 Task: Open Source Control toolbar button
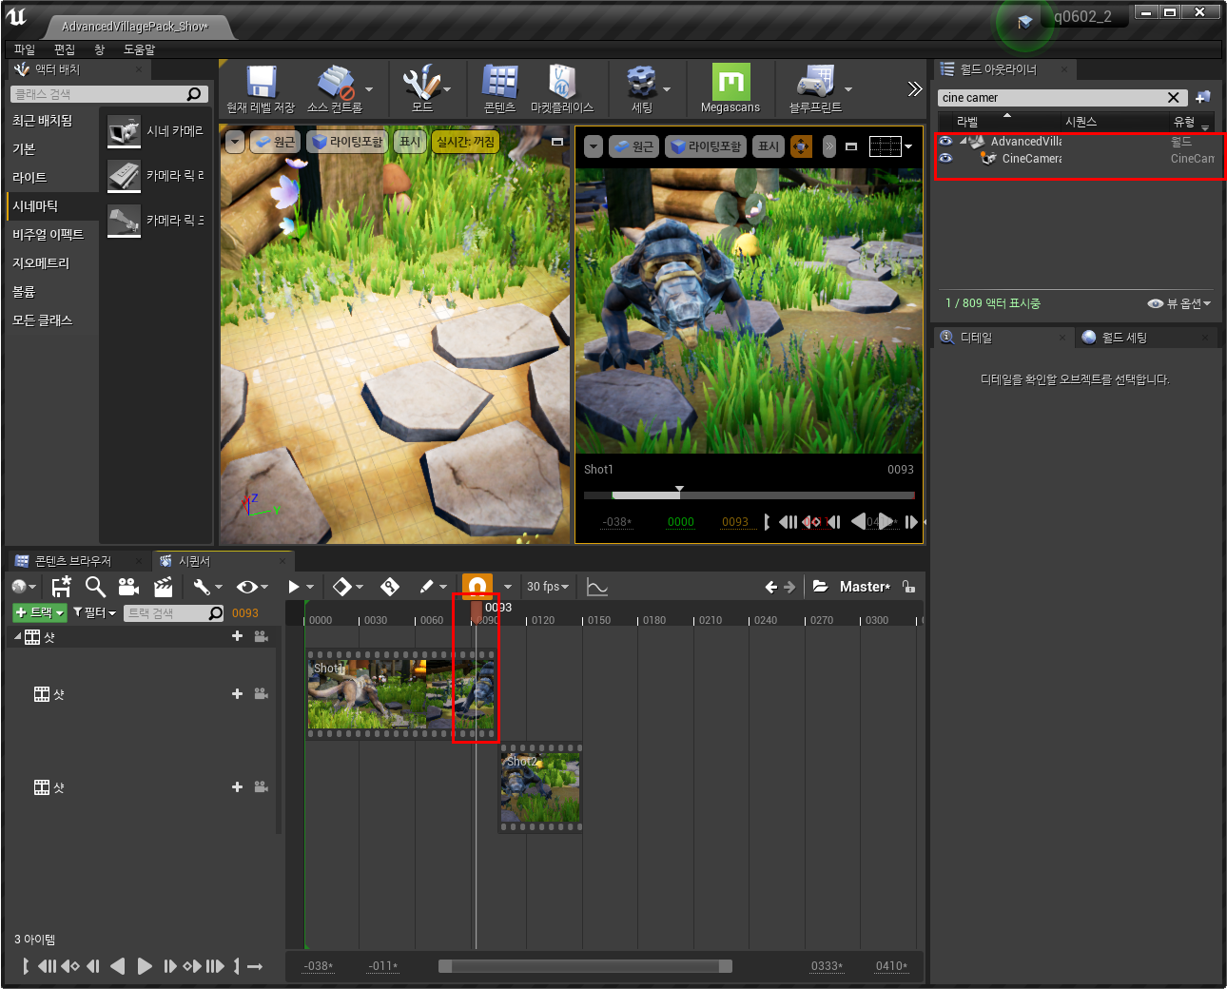(x=335, y=88)
